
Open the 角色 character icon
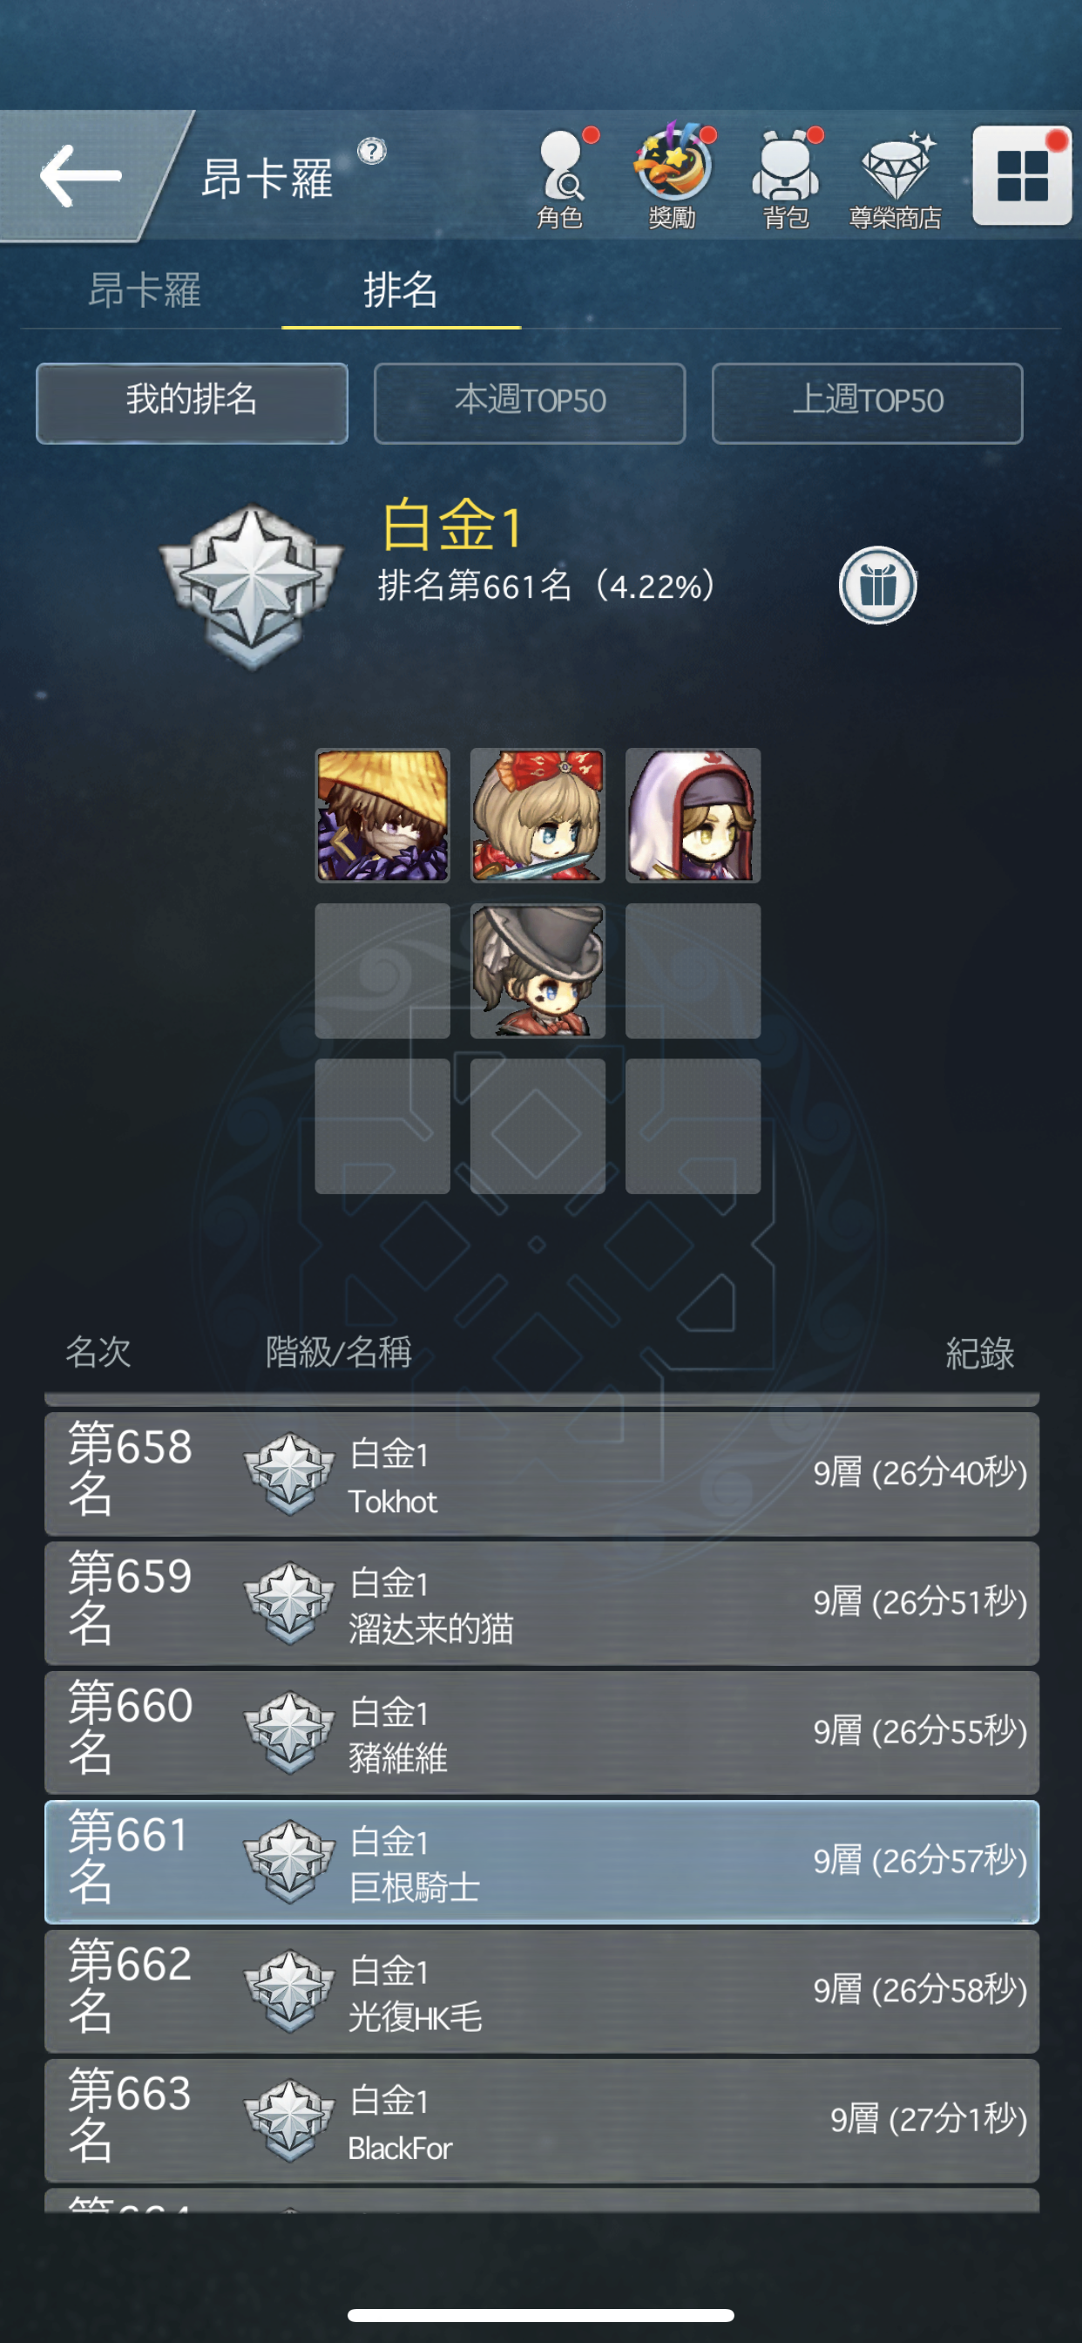point(560,179)
